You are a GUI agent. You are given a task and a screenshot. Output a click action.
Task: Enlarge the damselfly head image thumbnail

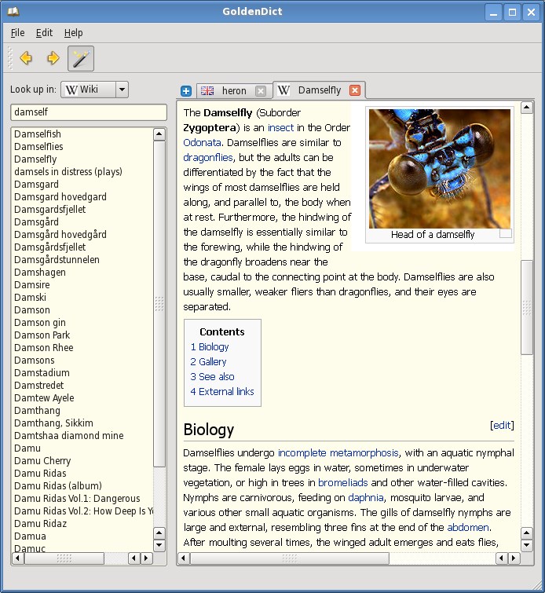pyautogui.click(x=440, y=169)
